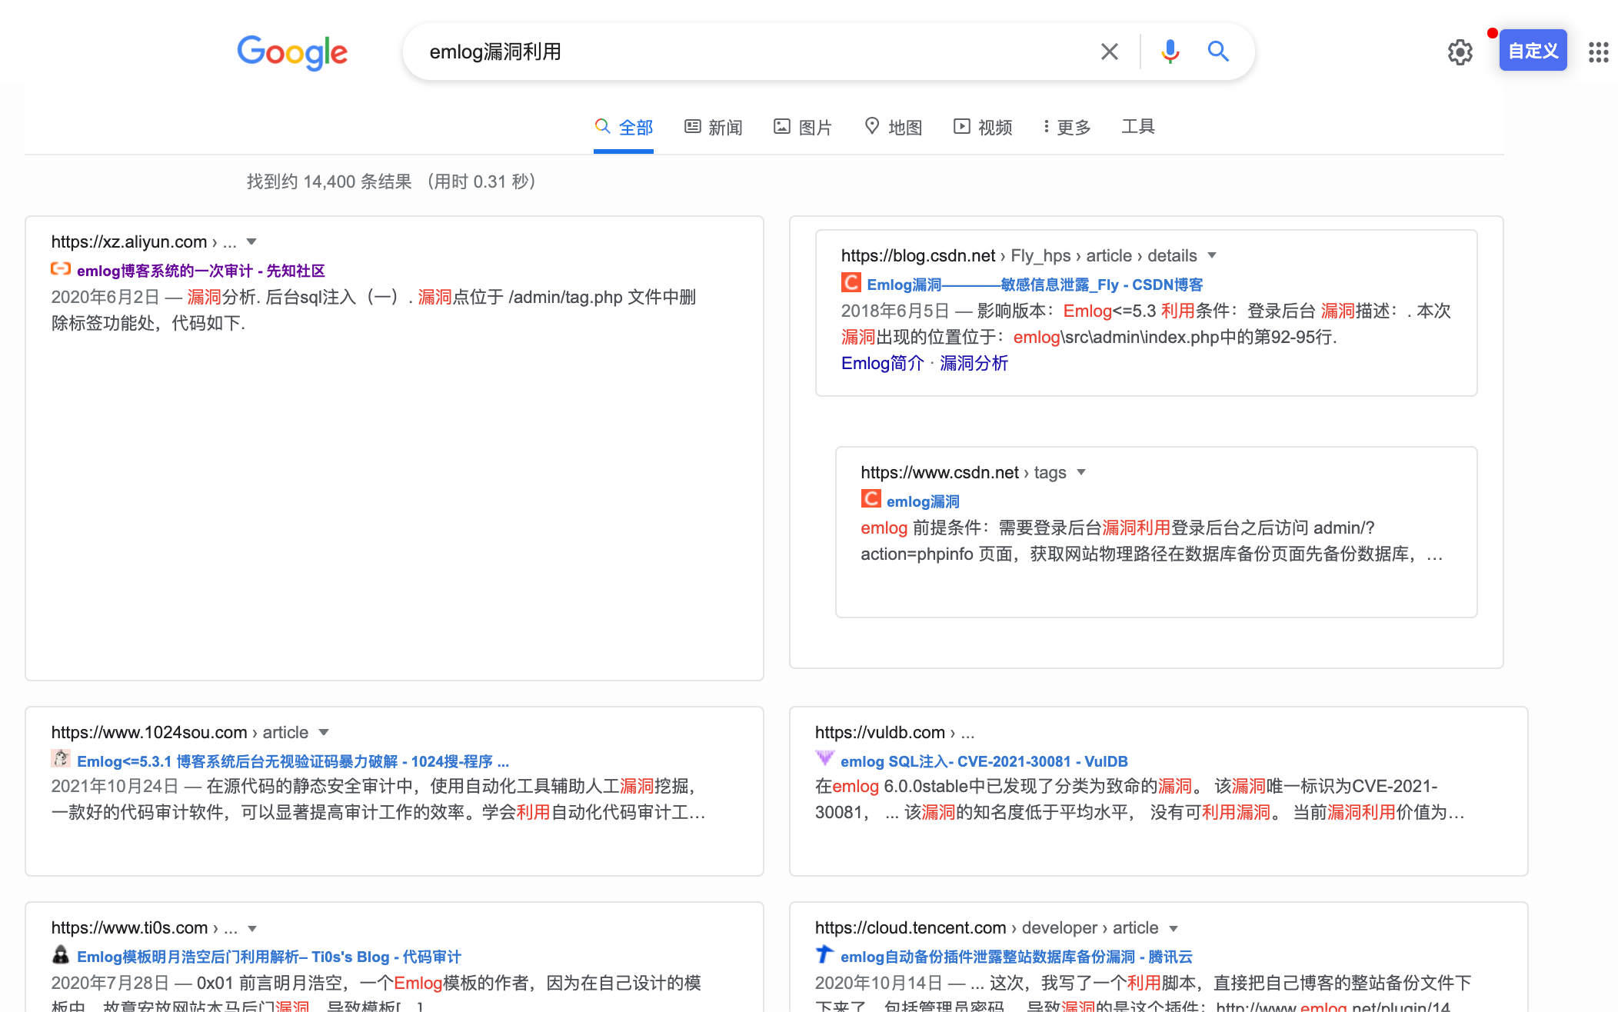Click the 自定义 customize button
Viewport: 1618px width, 1012px height.
(x=1533, y=51)
